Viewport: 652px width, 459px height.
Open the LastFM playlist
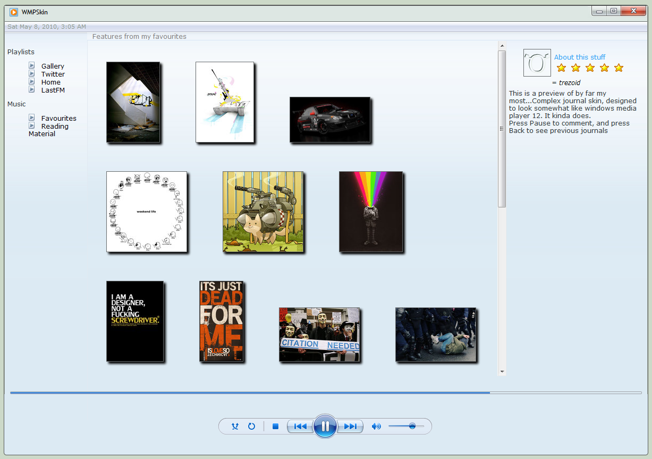click(53, 90)
